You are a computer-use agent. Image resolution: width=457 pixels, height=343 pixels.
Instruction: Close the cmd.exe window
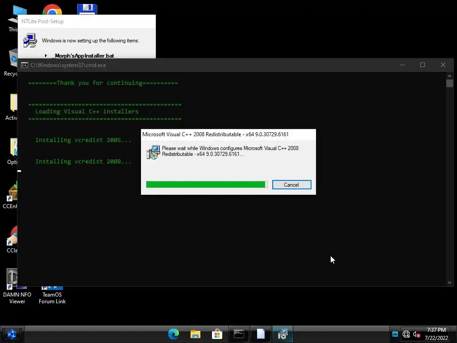[443, 65]
